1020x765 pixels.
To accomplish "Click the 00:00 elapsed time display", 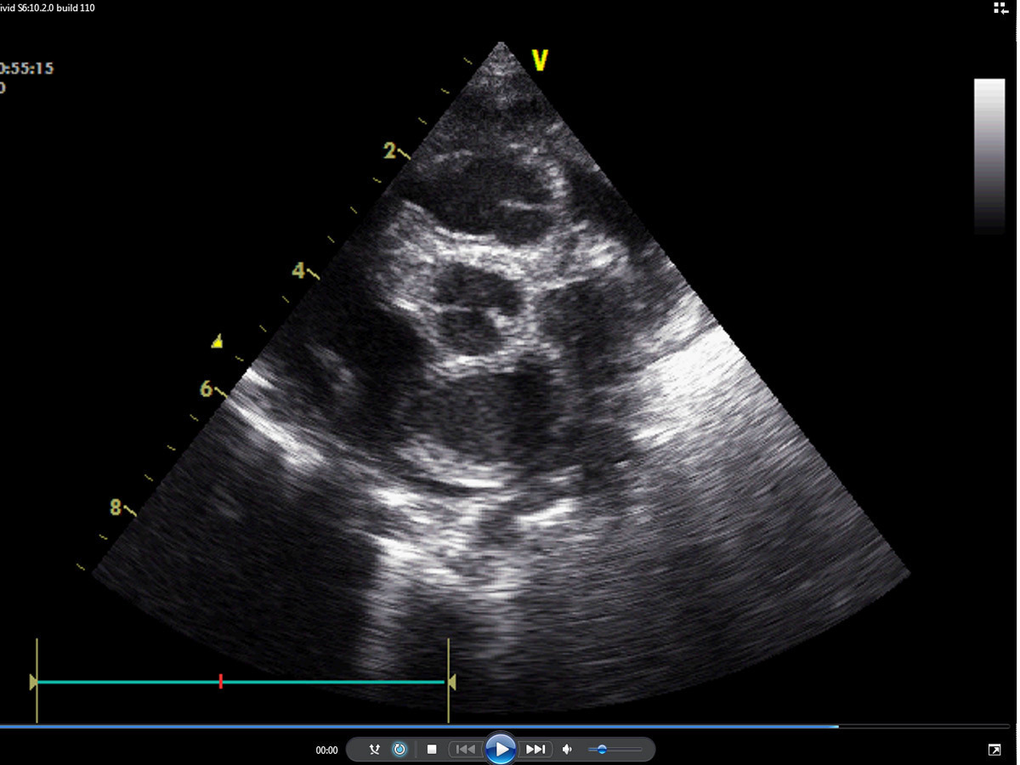I will coord(326,751).
